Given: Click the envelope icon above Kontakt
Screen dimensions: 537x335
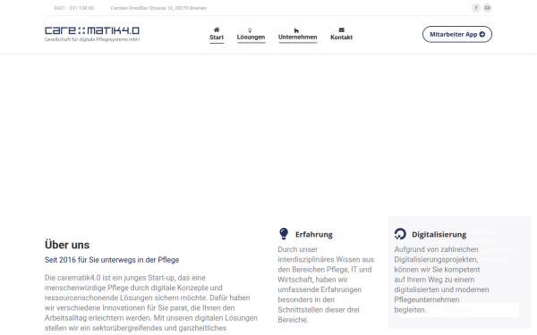Looking at the screenshot, I should 342,30.
